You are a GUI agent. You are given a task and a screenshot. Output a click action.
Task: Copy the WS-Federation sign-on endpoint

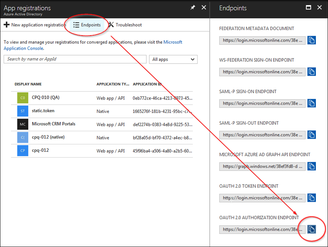click(311, 72)
